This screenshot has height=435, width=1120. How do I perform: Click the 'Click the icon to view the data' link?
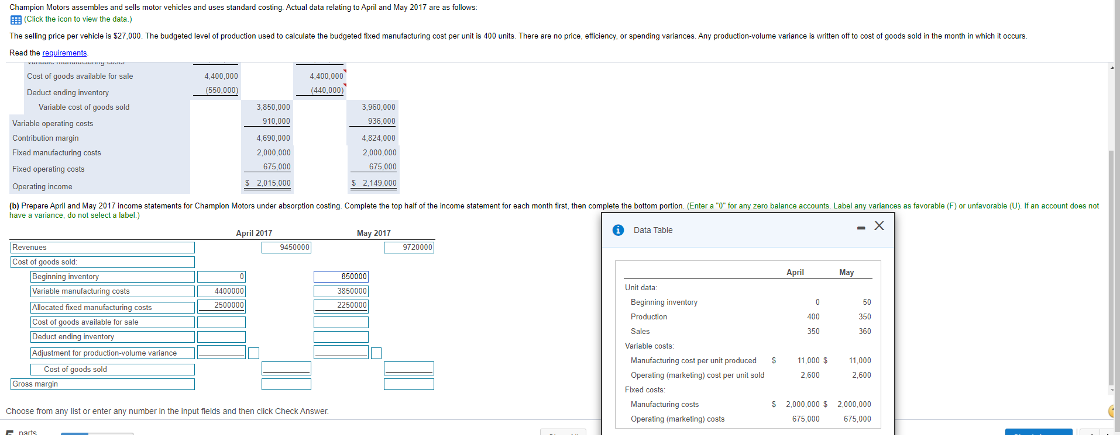pyautogui.click(x=78, y=19)
